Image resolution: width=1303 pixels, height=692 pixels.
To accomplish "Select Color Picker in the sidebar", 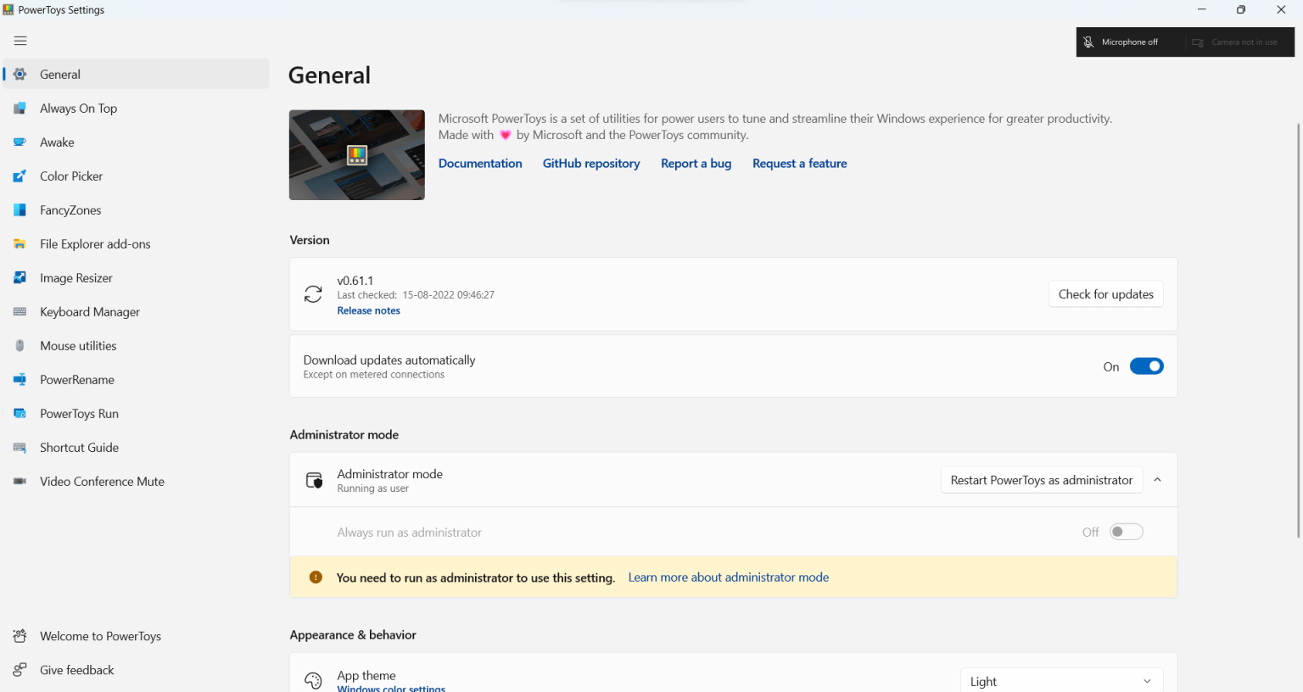I will 136,176.
